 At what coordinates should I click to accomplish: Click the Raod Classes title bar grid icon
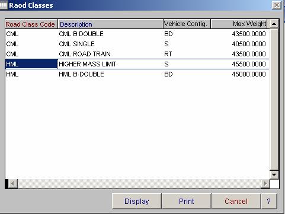(x=4, y=5)
